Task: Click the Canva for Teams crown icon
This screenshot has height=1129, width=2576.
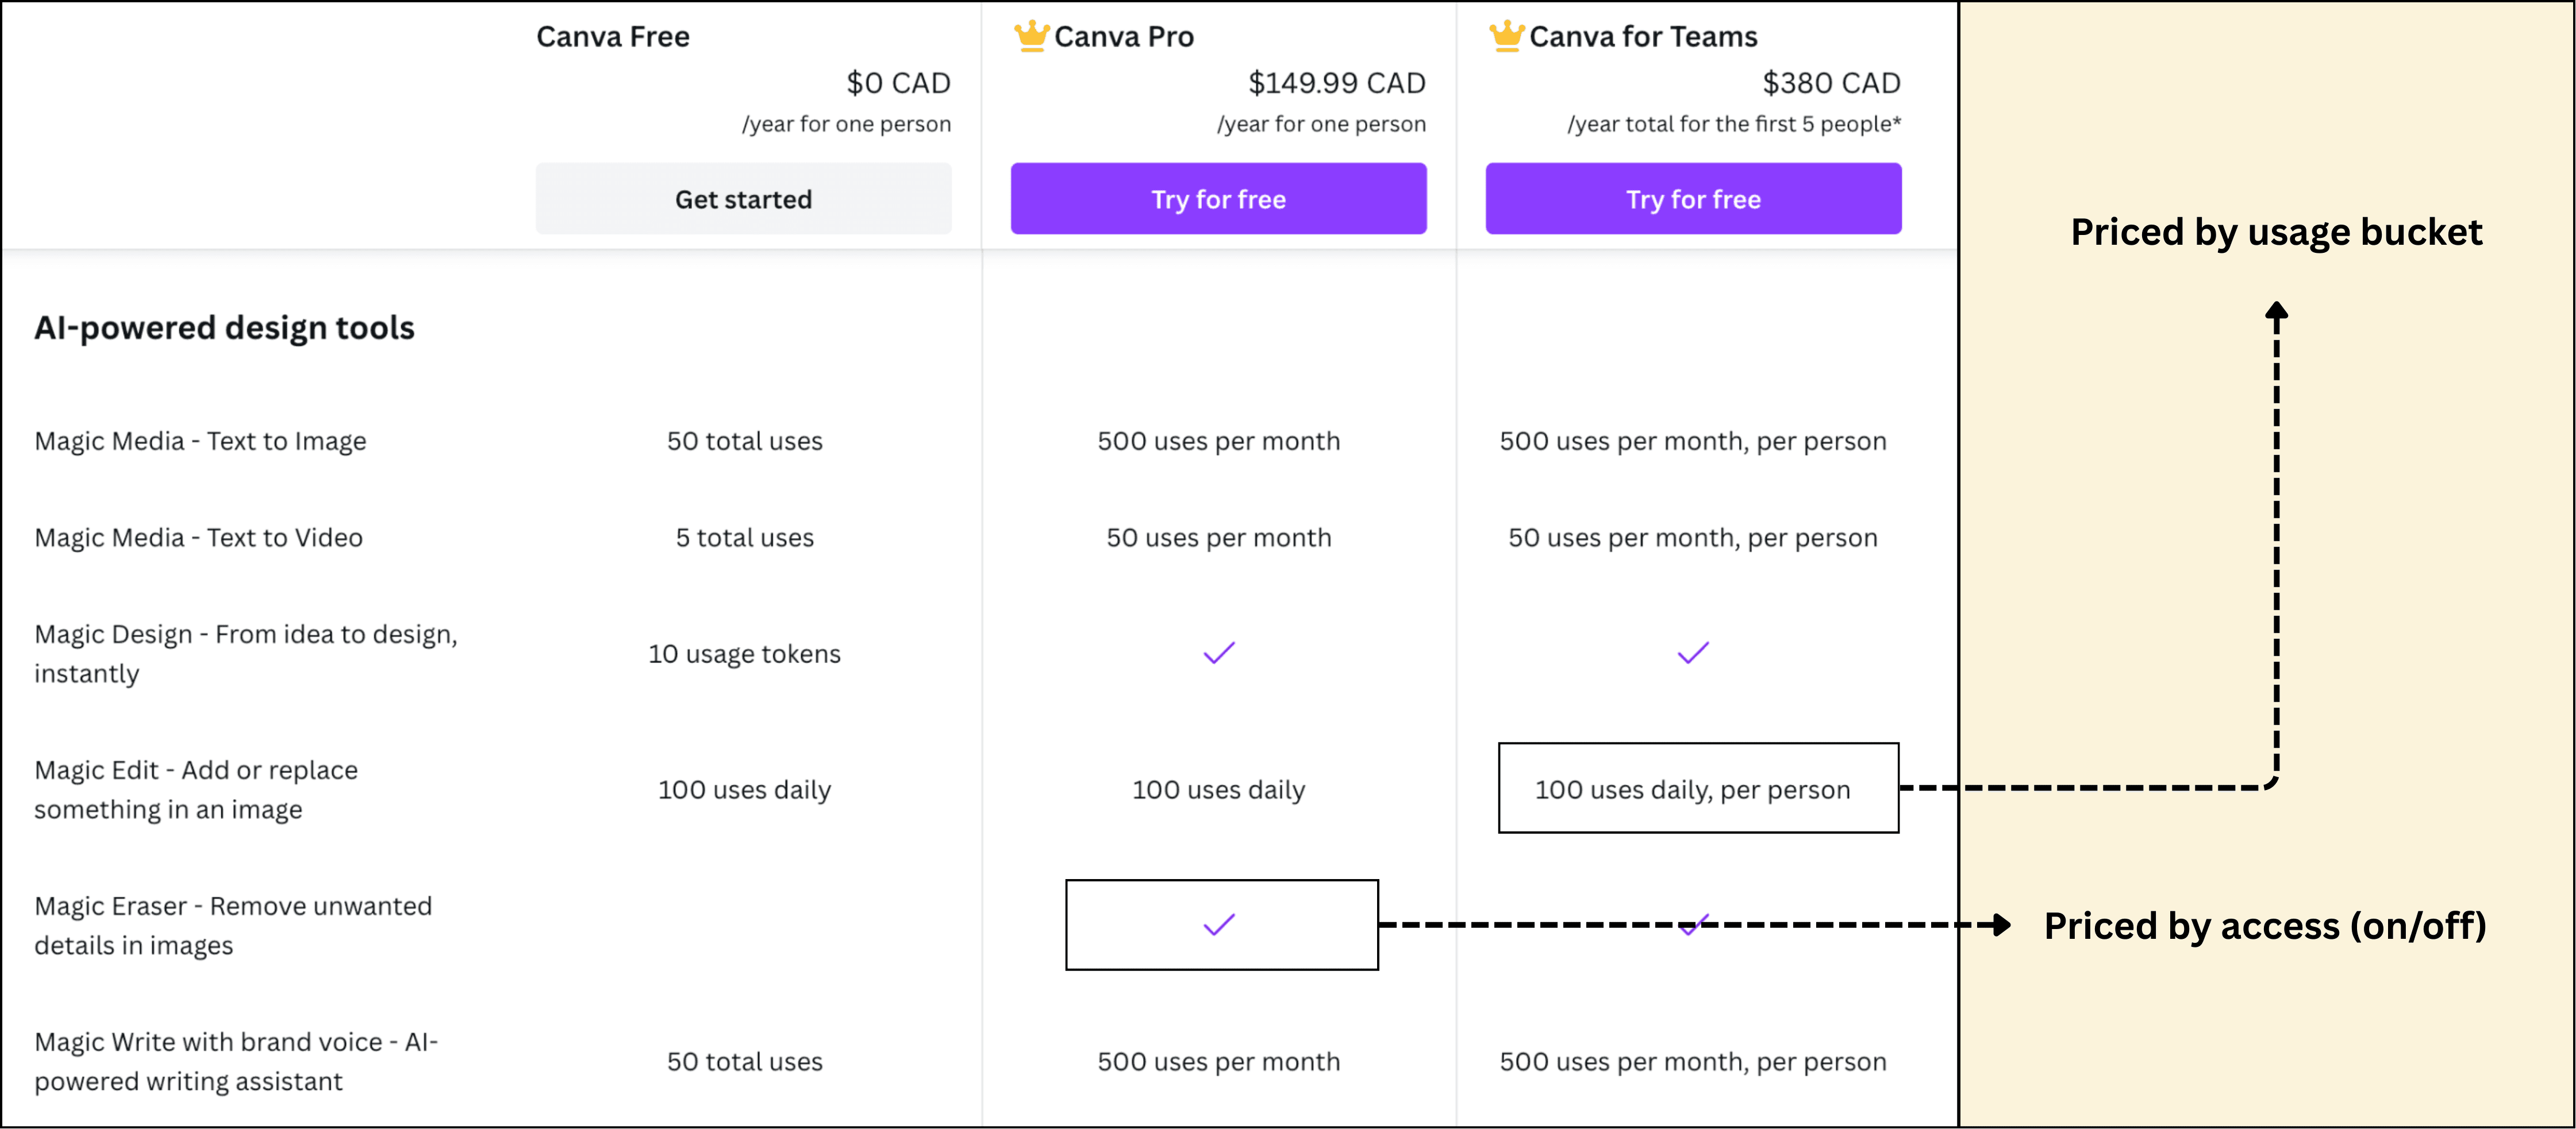Action: [x=1506, y=36]
